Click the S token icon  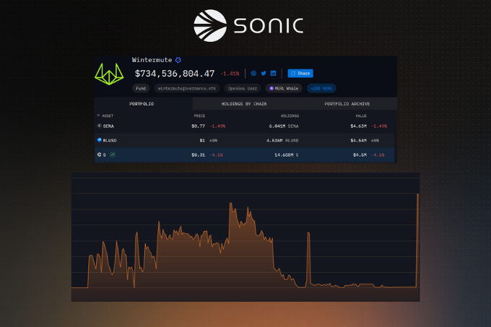99,154
